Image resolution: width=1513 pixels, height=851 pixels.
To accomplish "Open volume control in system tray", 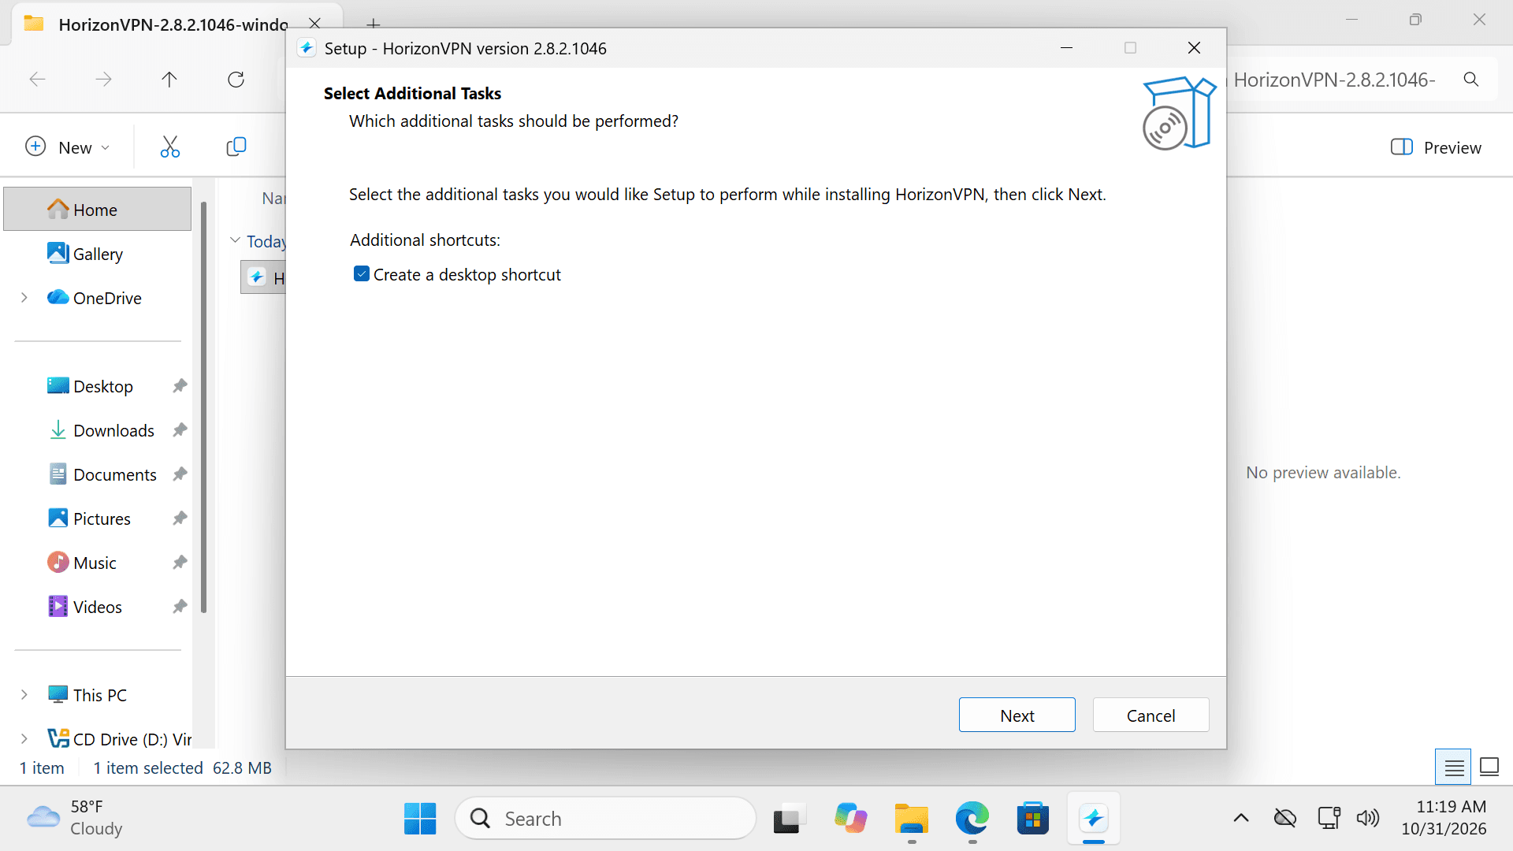I will pos(1368,819).
